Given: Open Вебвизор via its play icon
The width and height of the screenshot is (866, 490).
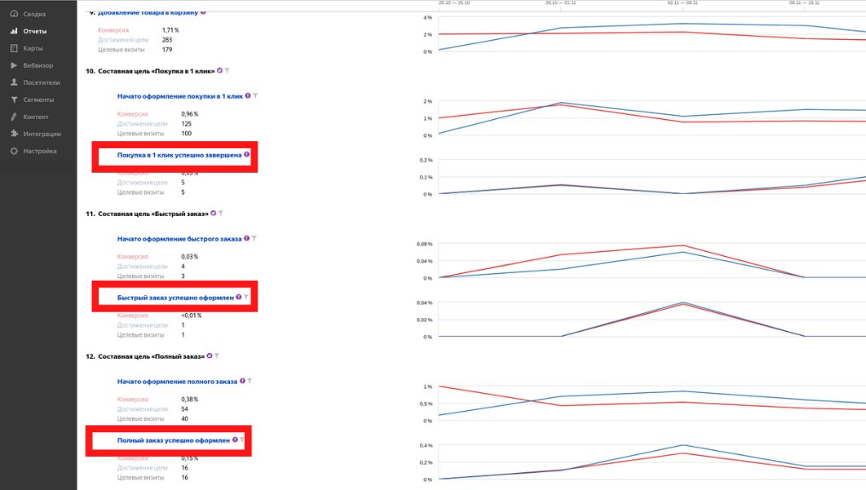Looking at the screenshot, I should pyautogui.click(x=14, y=66).
